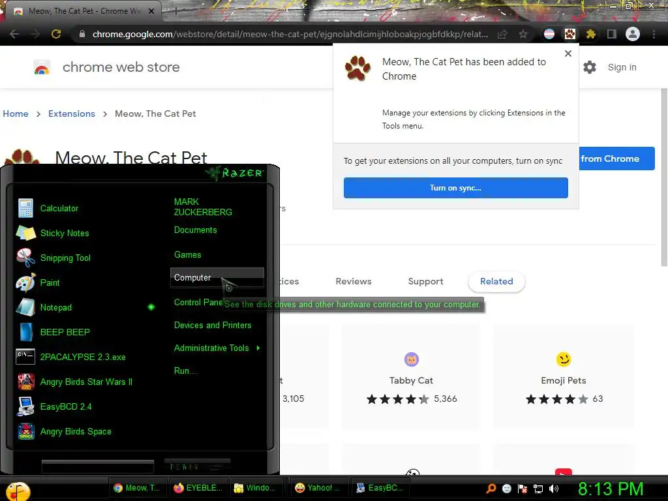Select Computer in start menu
Image resolution: width=668 pixels, height=501 pixels.
tap(217, 277)
